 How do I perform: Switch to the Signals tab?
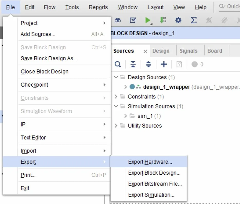(188, 51)
